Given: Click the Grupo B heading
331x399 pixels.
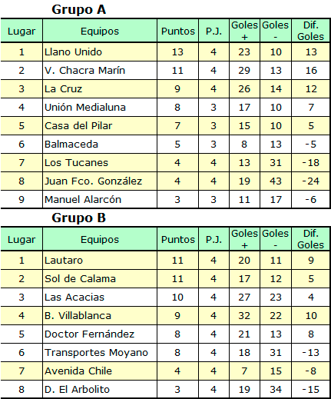Looking at the screenshot, I should click(x=78, y=218).
